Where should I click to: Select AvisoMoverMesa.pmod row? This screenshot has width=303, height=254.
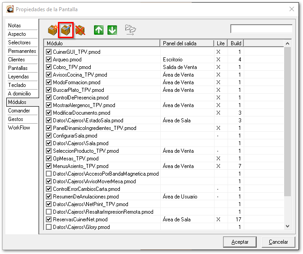164,181
